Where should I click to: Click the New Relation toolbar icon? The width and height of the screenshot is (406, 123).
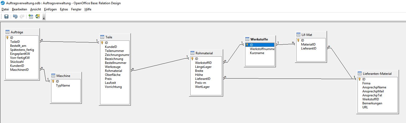tap(37, 17)
